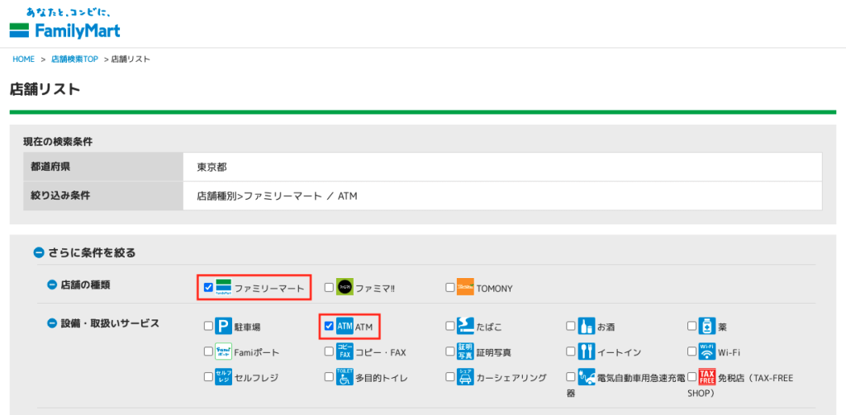Screen dimensions: 846x415
Task: Select the セルフレジ checkbox
Action: pos(208,377)
